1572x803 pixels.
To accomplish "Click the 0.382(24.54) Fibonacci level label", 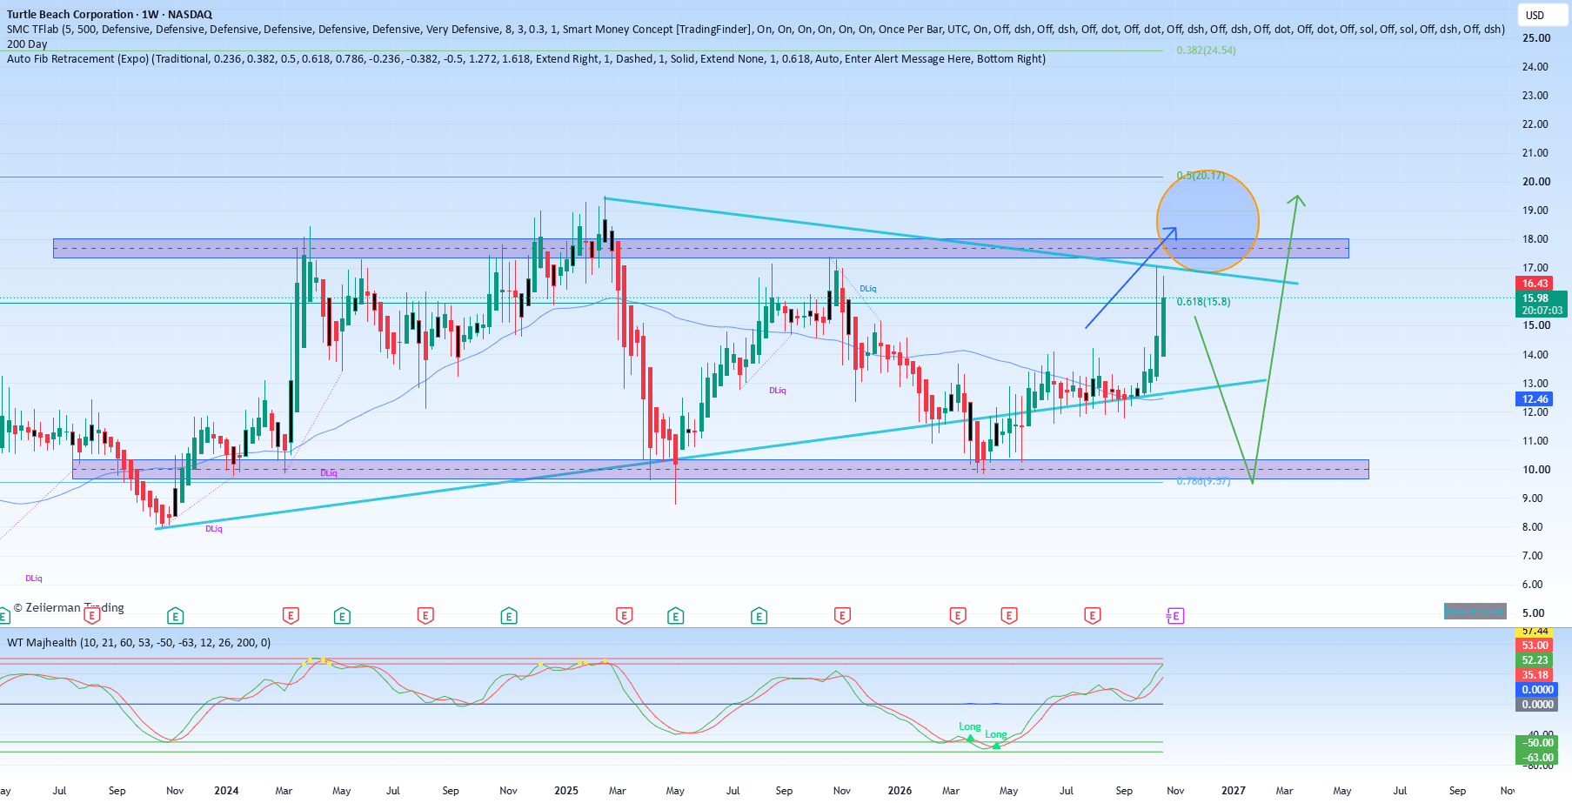I will click(1206, 50).
